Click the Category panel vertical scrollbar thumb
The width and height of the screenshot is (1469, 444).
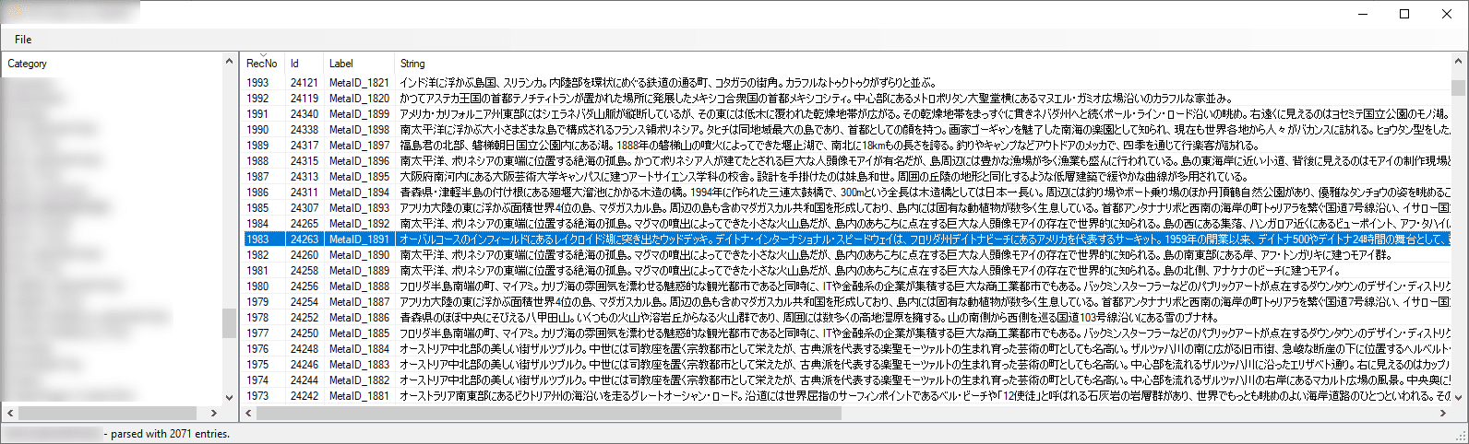click(x=230, y=323)
